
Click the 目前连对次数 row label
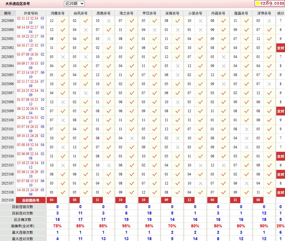(22, 213)
